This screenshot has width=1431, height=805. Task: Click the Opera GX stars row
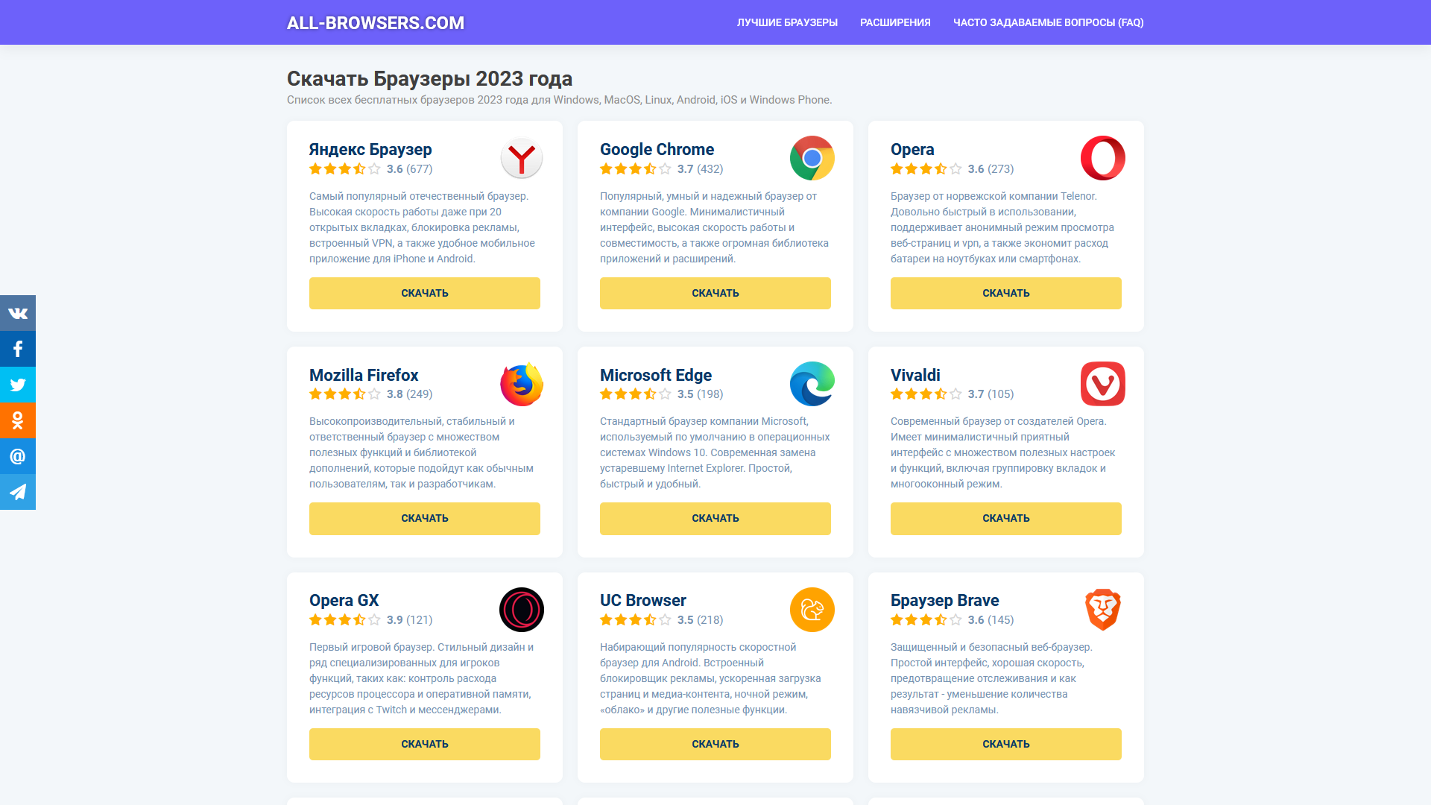coord(345,620)
